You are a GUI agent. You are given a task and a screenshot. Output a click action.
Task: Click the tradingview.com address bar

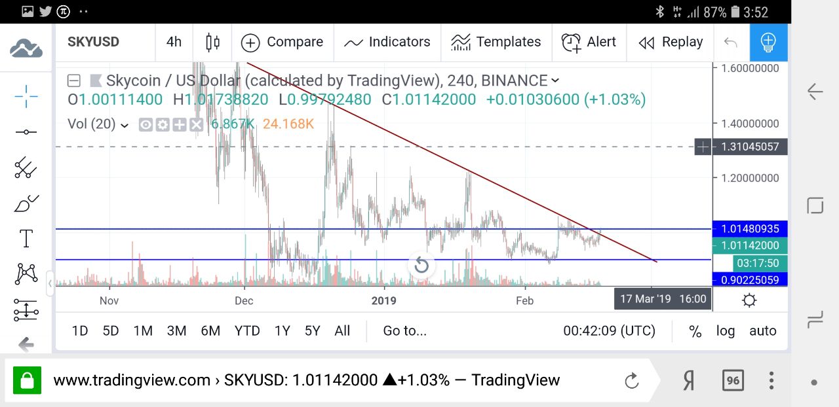coord(306,380)
